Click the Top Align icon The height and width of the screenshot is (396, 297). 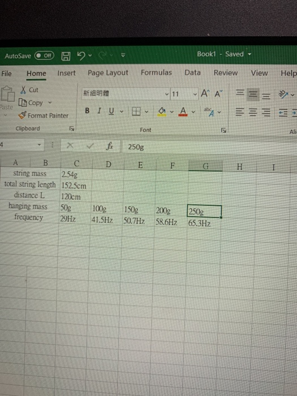[240, 93]
